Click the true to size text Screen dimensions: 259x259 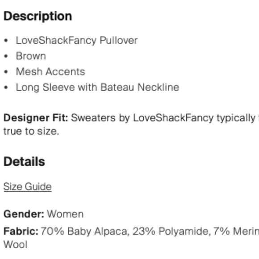(31, 131)
